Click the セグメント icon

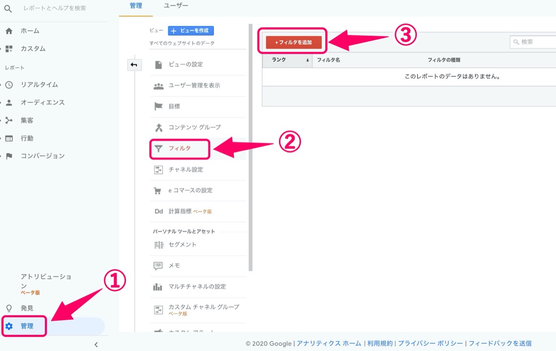coord(158,244)
